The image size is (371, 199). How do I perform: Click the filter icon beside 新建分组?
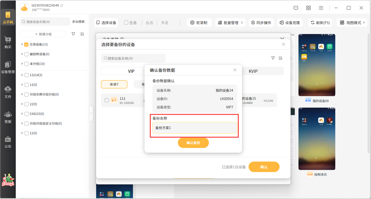click(x=73, y=34)
